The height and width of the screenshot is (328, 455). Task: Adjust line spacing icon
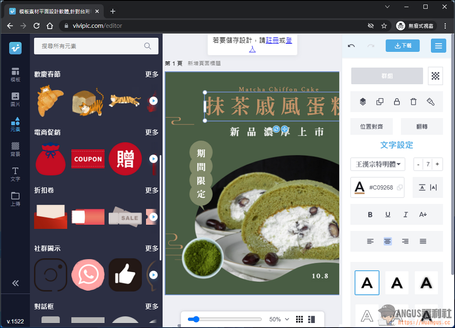tap(422, 187)
